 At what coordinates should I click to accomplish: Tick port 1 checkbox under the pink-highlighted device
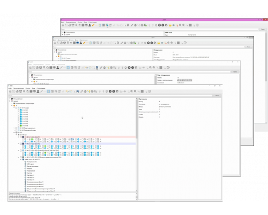(23, 139)
